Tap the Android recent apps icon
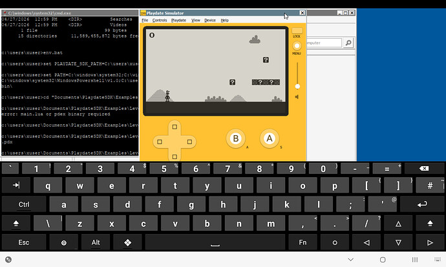The height and width of the screenshot is (267, 446). tap(415, 259)
